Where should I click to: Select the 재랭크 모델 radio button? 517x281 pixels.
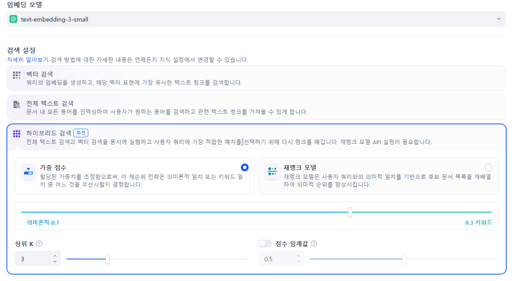pos(488,167)
